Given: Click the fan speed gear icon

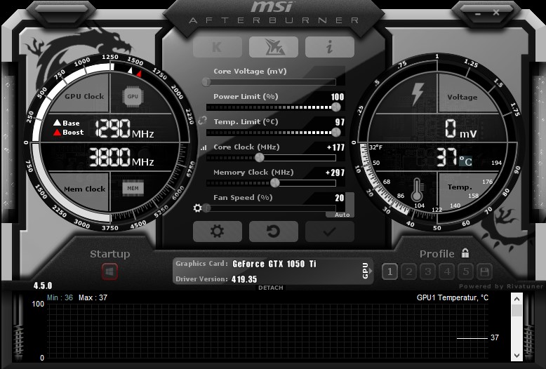Looking at the screenshot, I should (197, 208).
